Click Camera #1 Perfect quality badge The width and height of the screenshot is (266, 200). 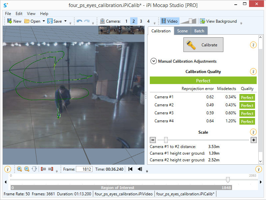pos(247,98)
